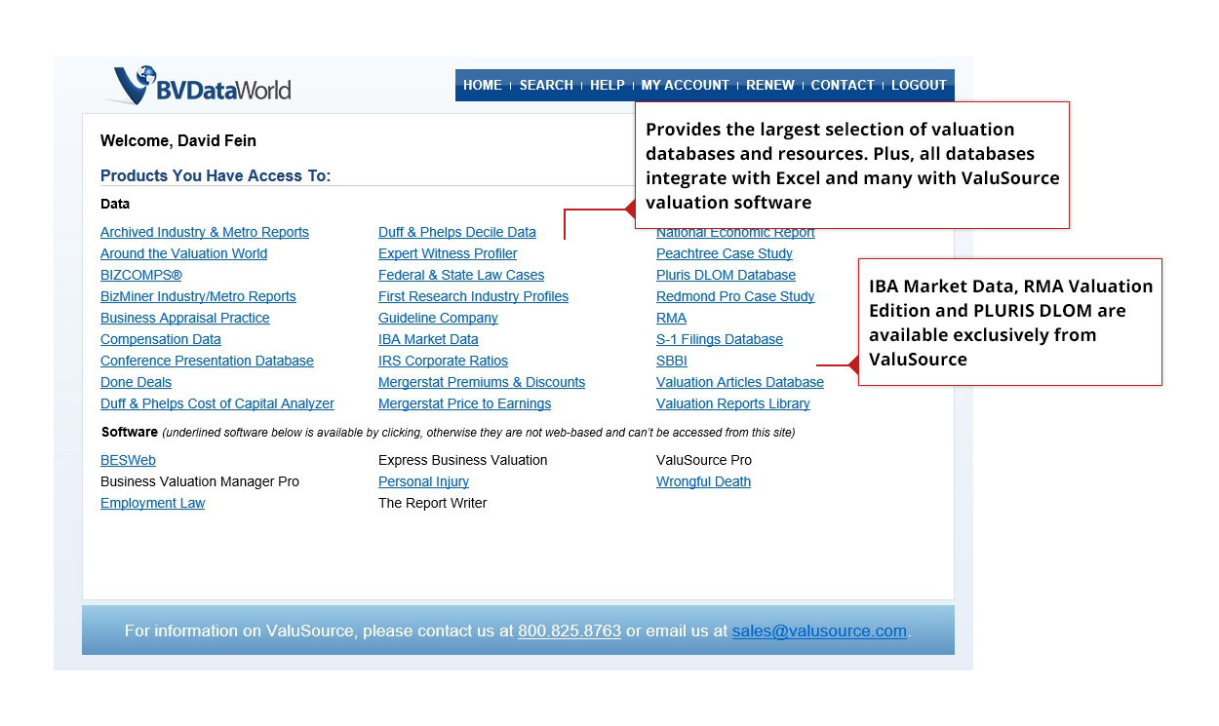Click the Expert Witness Profiler link

point(448,253)
